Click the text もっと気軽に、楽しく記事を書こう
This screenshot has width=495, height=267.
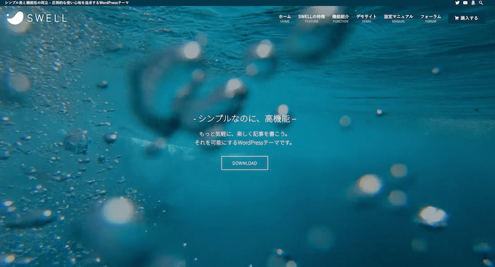[244, 134]
